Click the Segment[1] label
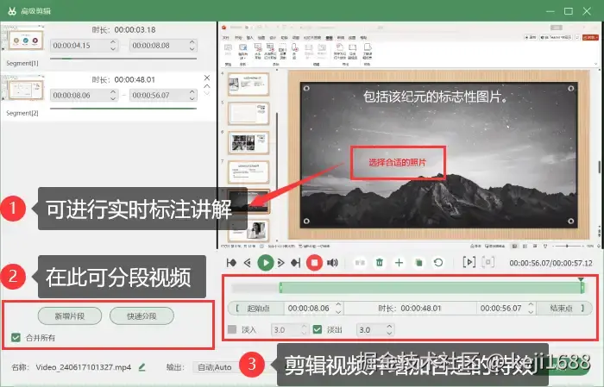This screenshot has height=387, width=604. tap(22, 63)
